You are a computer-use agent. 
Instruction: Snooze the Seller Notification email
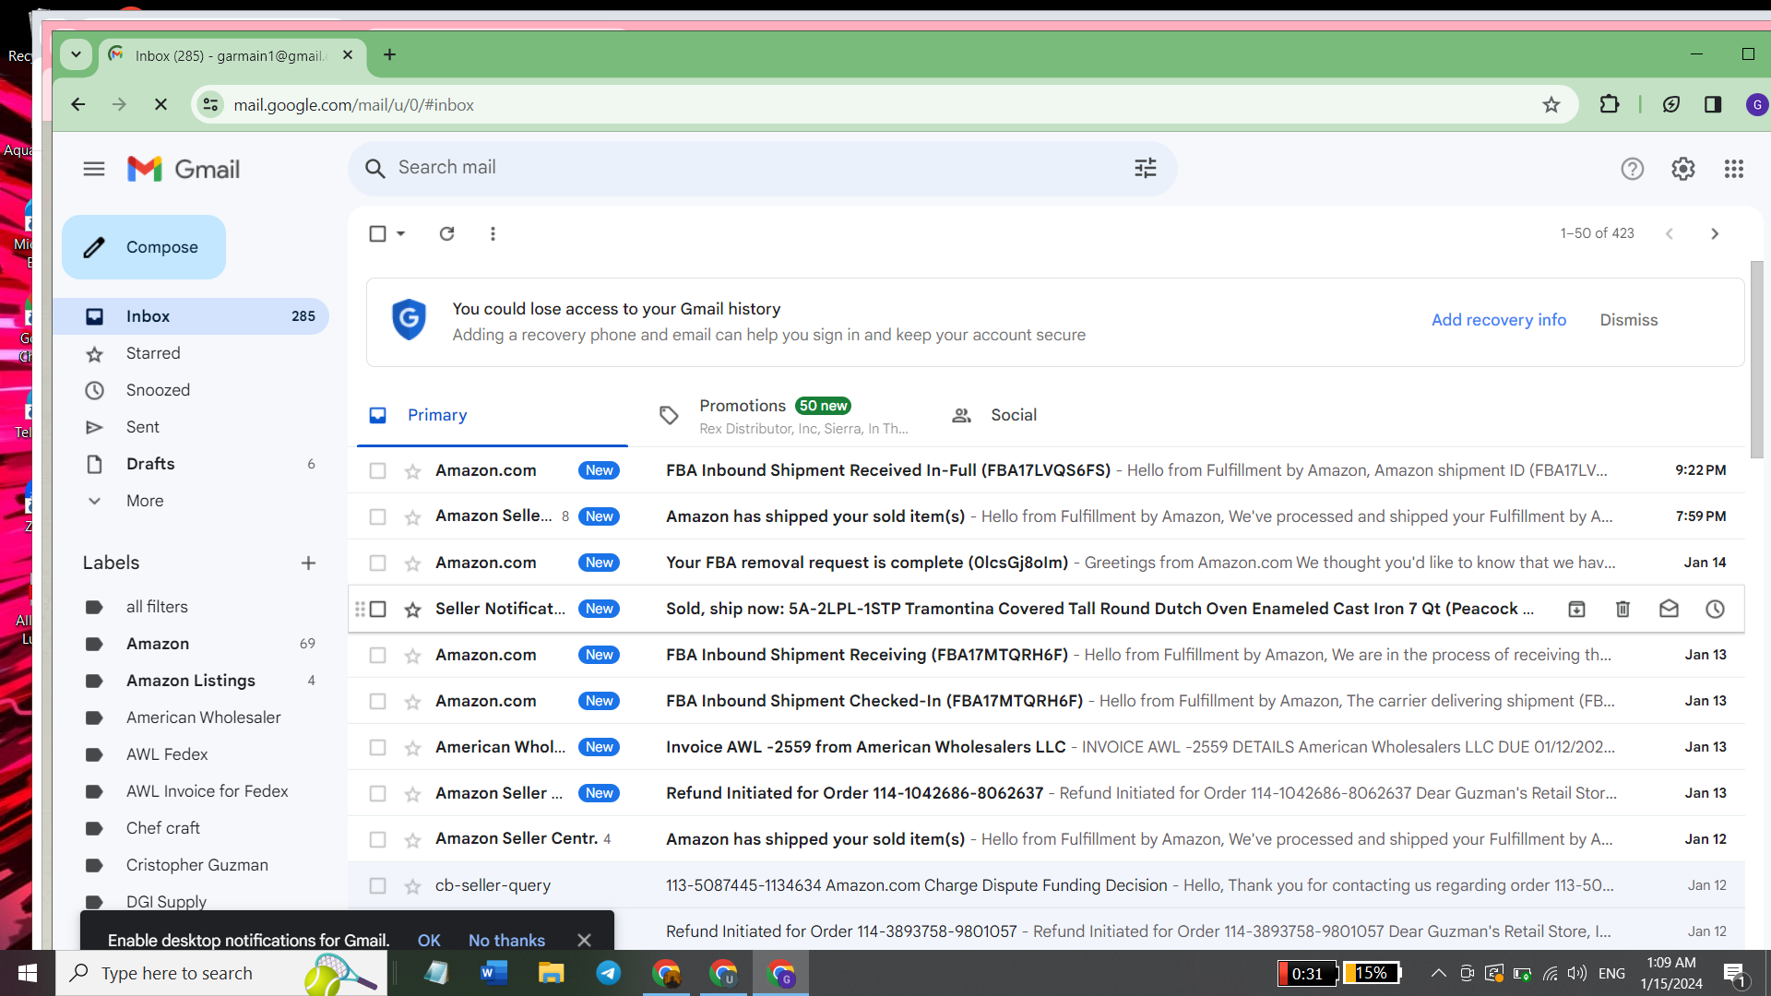tap(1715, 609)
